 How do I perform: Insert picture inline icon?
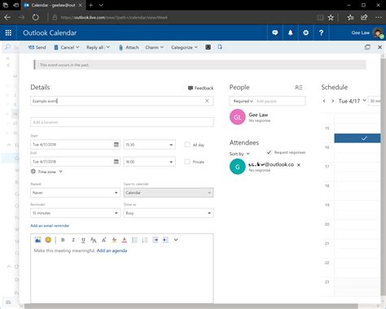tap(37, 240)
